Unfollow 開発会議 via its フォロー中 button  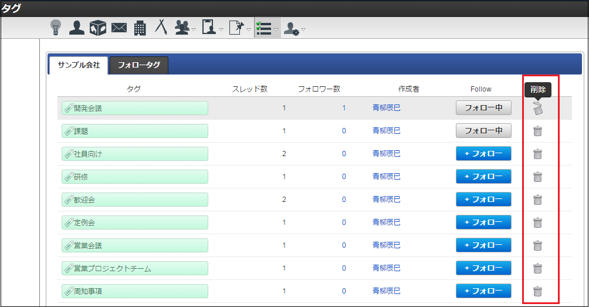pos(483,108)
